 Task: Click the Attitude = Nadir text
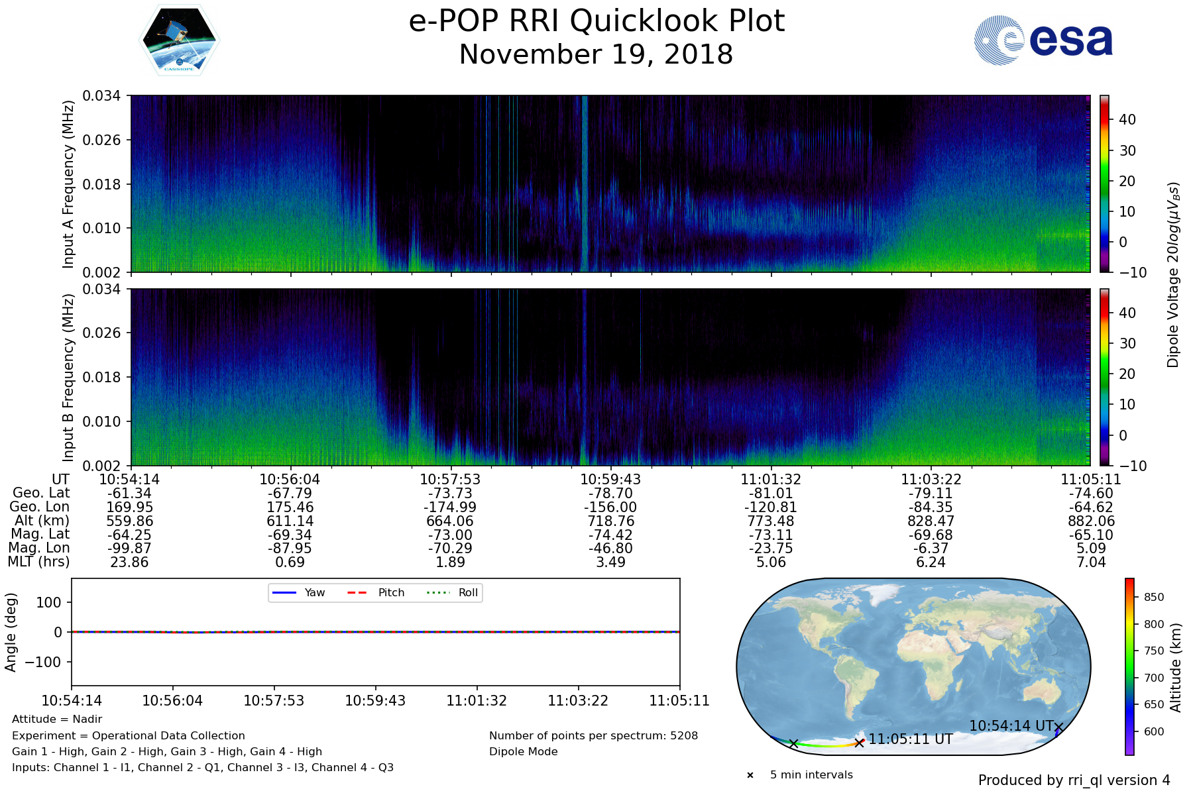point(57,719)
